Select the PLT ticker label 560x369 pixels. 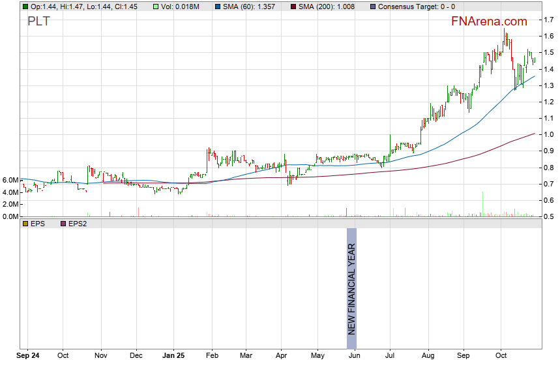coord(38,22)
